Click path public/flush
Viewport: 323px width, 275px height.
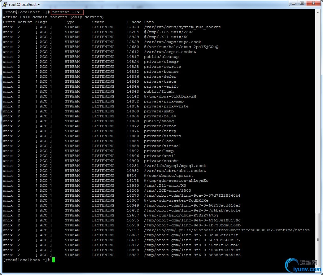tap(159, 91)
